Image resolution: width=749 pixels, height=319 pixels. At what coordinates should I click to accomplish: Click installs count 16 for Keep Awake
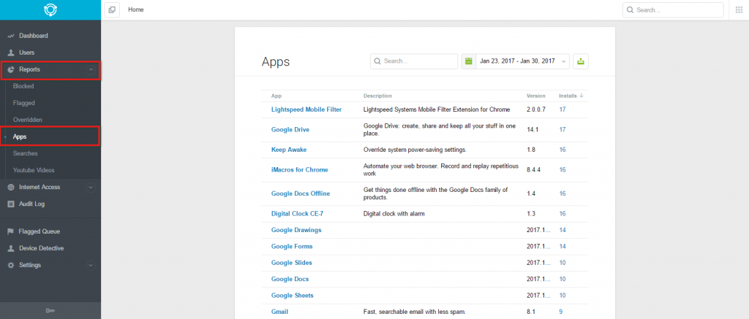coord(562,150)
